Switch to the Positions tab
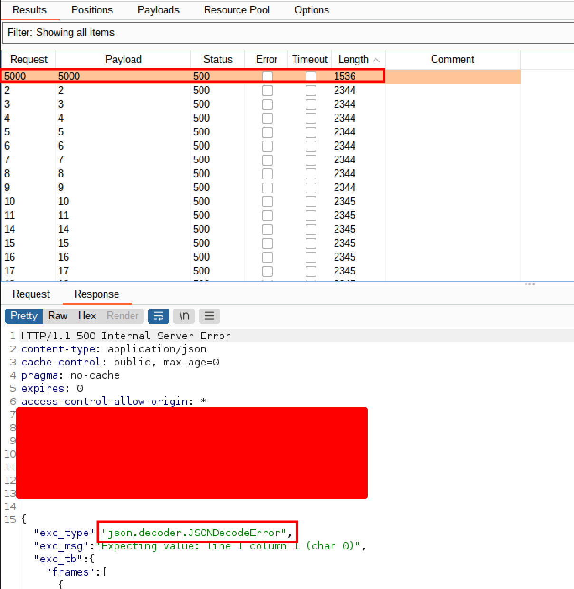 tap(92, 10)
